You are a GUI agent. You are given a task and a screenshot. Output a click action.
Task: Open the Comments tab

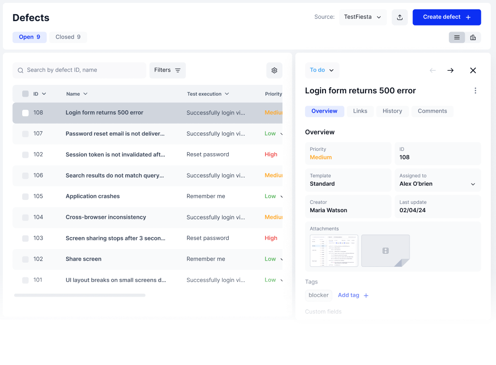point(432,111)
